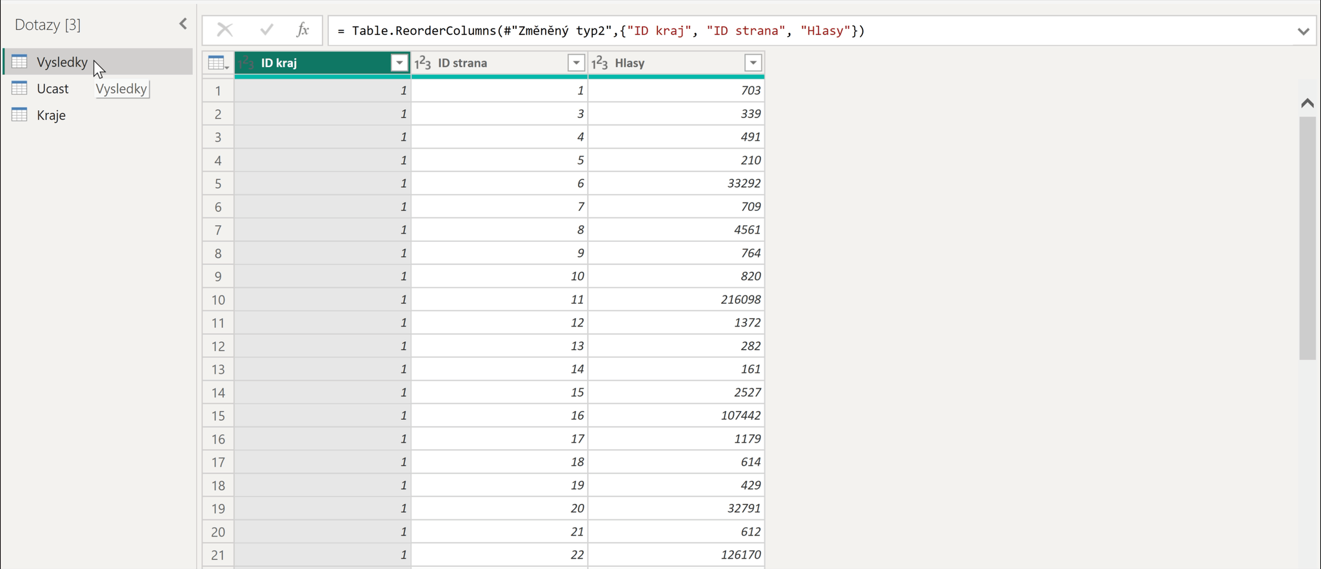The image size is (1321, 569).
Task: Open the ID strana column filter dropdown
Action: [x=576, y=63]
